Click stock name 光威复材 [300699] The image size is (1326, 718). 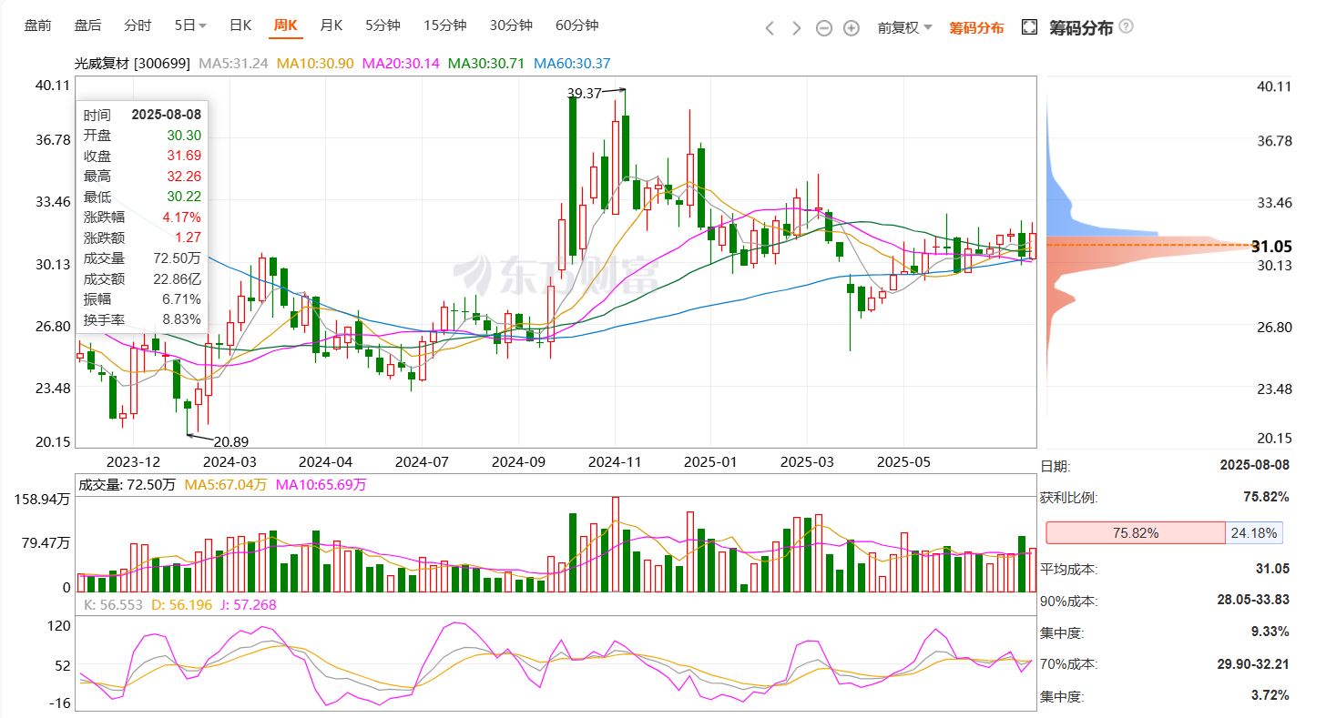[132, 64]
